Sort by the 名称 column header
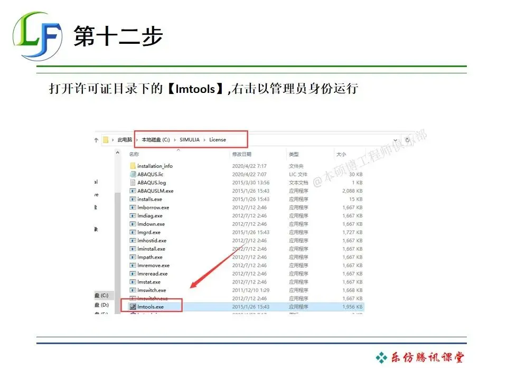This screenshot has width=507, height=380. pos(134,154)
